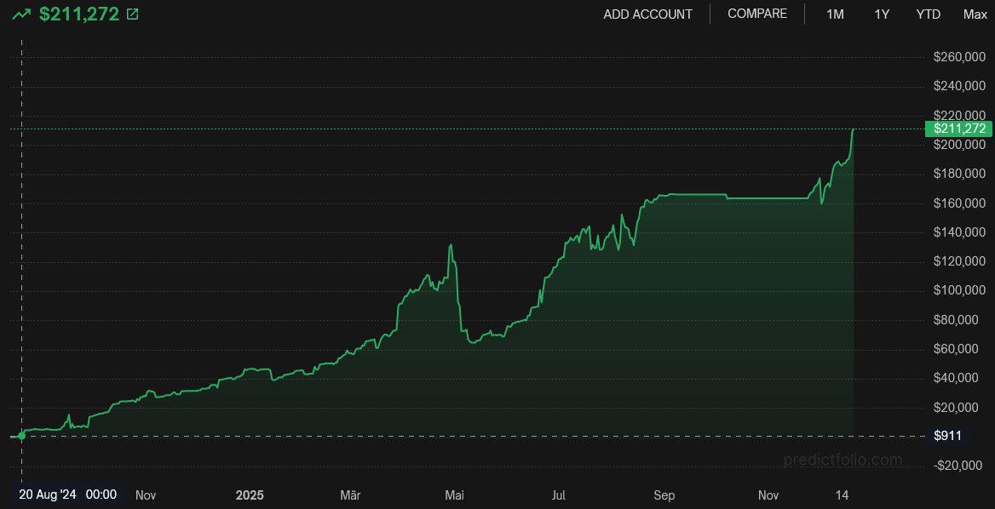Image resolution: width=995 pixels, height=509 pixels.
Task: Click the green starting point marker on chart
Action: [x=21, y=436]
